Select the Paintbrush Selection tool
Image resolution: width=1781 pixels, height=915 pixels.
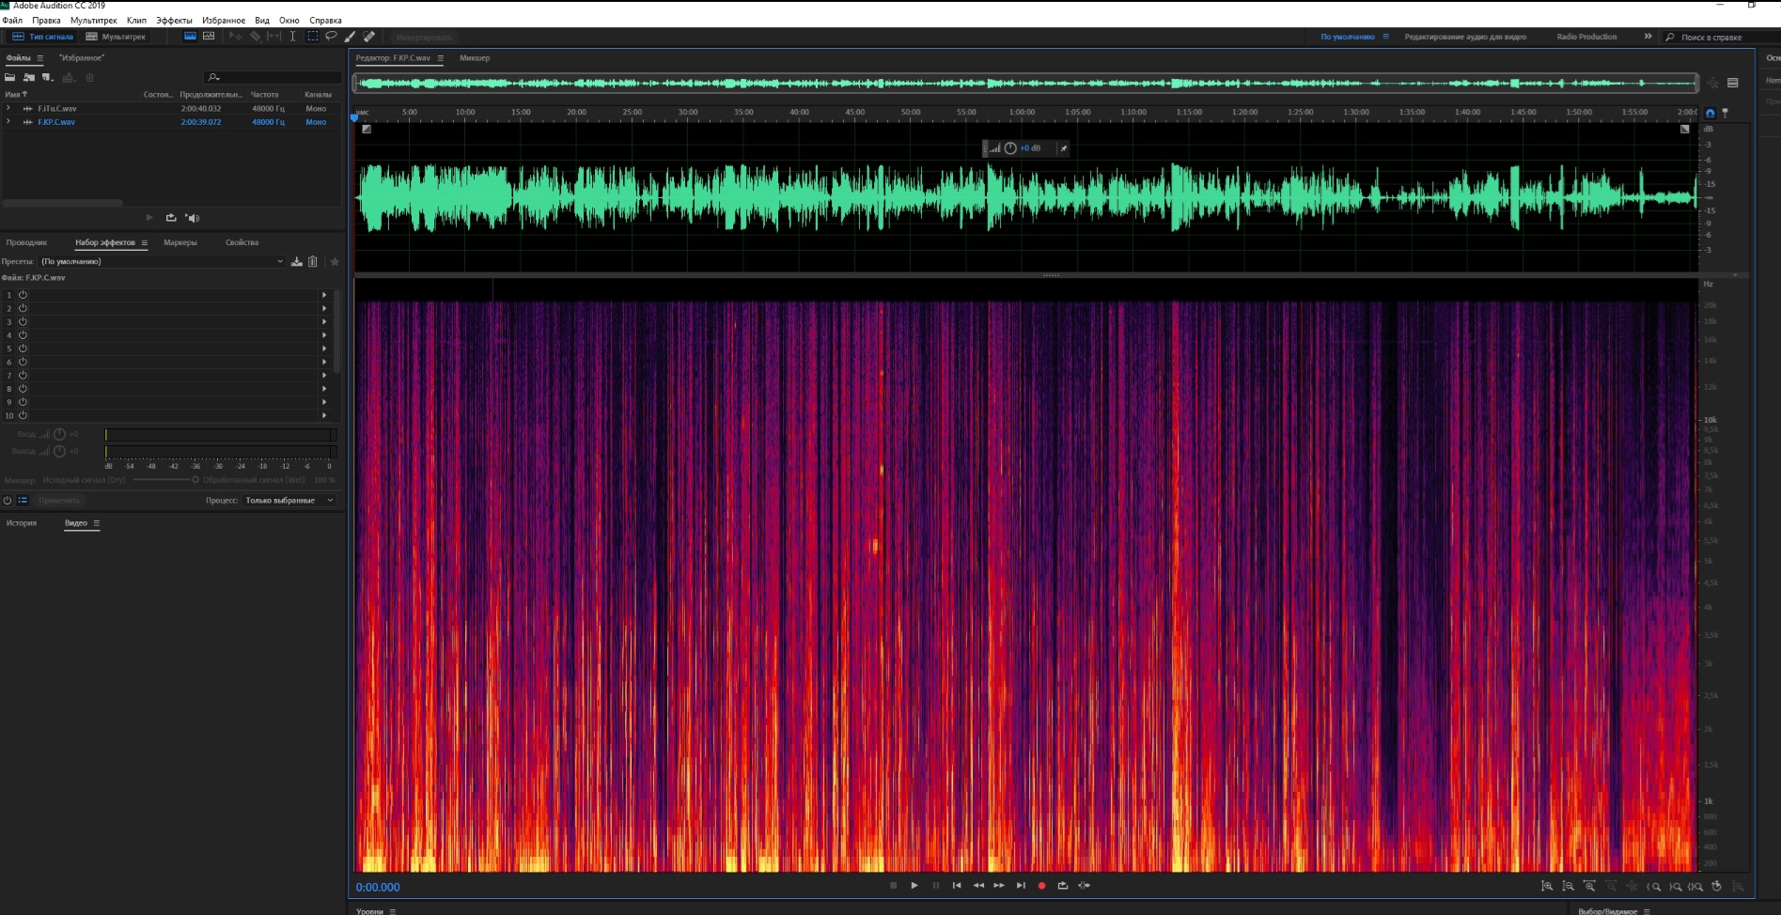tap(350, 37)
